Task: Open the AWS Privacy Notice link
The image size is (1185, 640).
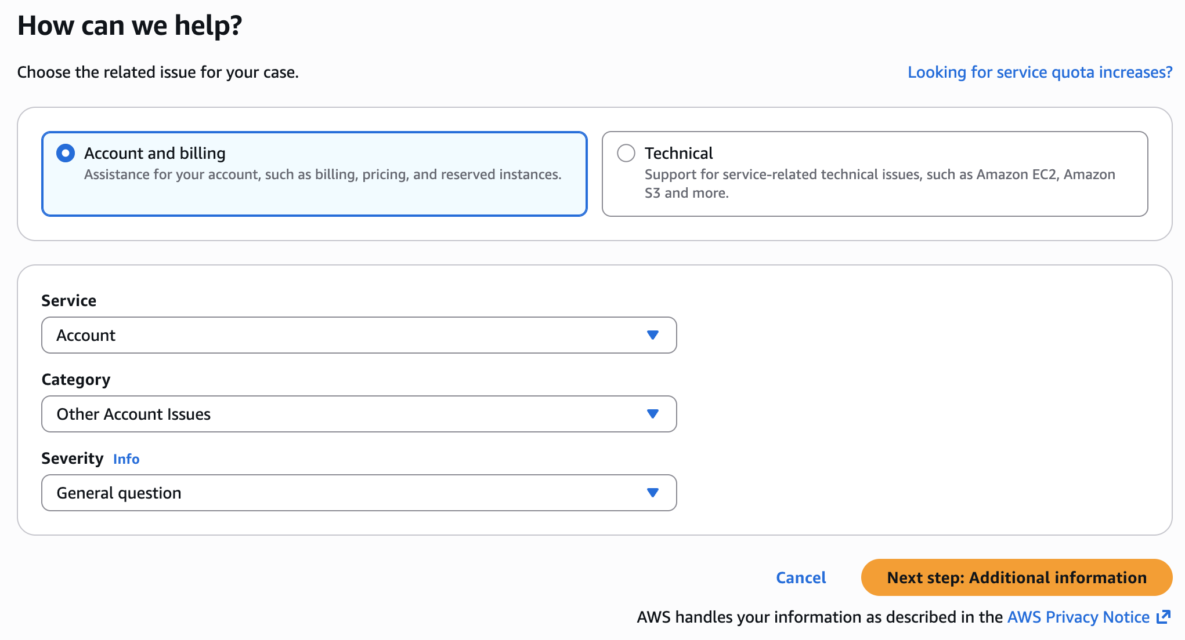Action: [x=1078, y=617]
